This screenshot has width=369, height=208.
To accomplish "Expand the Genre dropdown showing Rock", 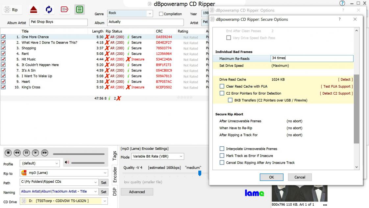I will pyautogui.click(x=150, y=14).
